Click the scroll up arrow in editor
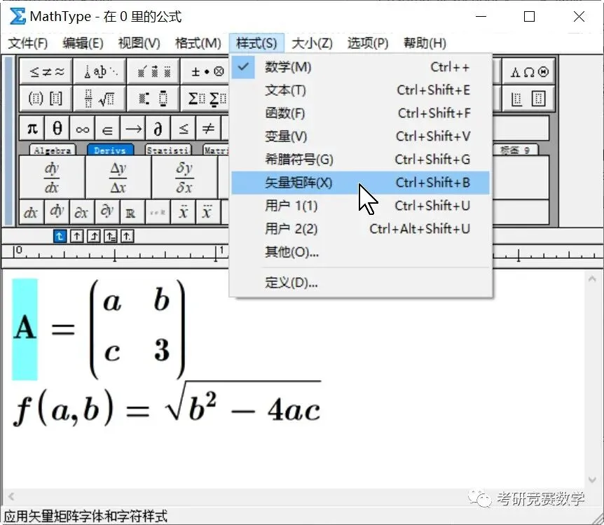This screenshot has height=525, width=604. click(592, 279)
